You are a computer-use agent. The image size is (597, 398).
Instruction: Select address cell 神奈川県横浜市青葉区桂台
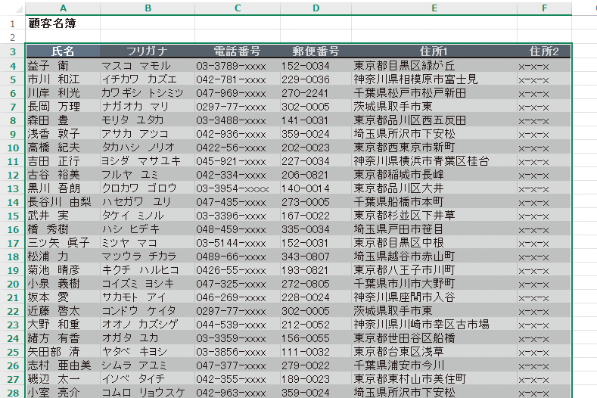point(434,161)
